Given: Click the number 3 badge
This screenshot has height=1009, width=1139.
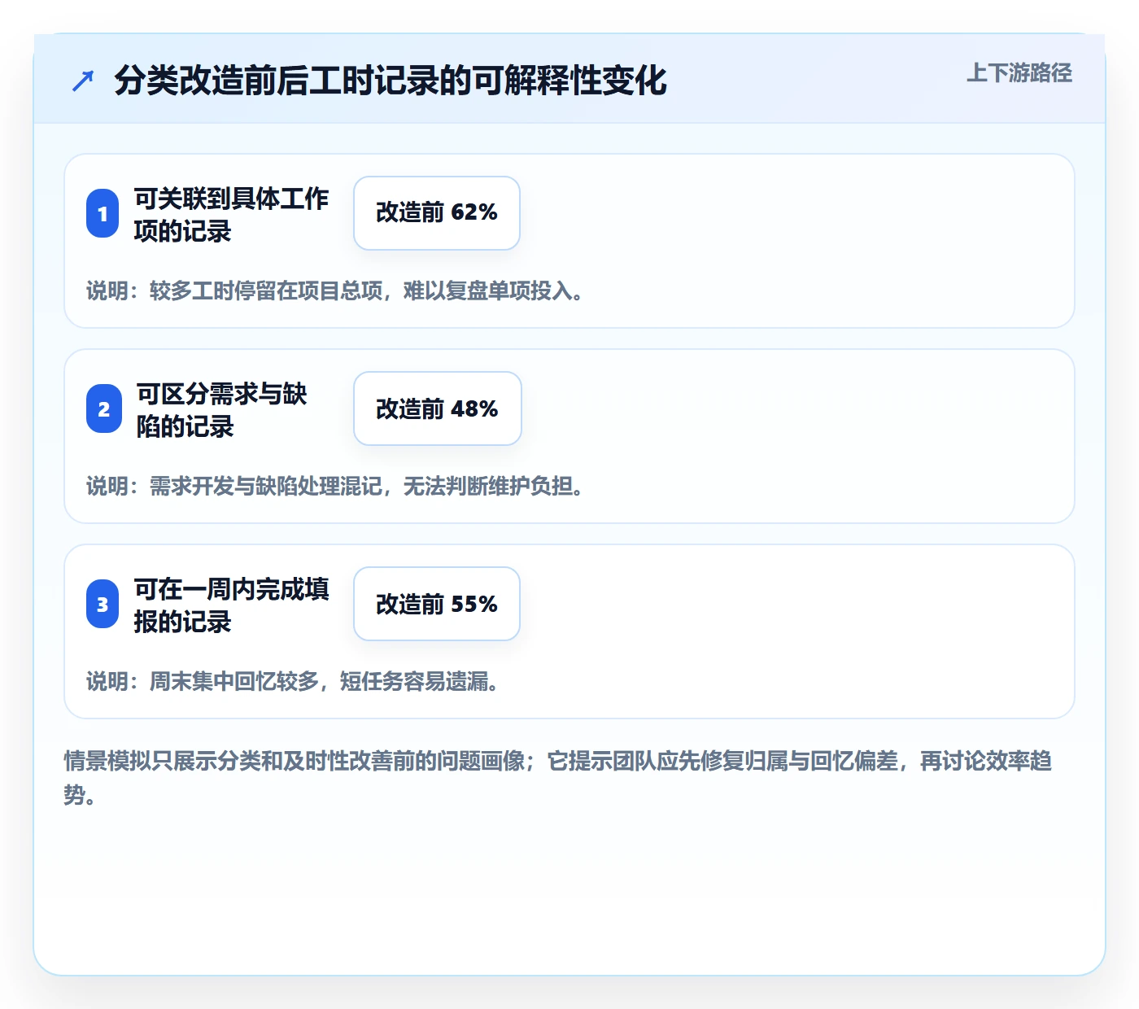Looking at the screenshot, I should pyautogui.click(x=103, y=604).
